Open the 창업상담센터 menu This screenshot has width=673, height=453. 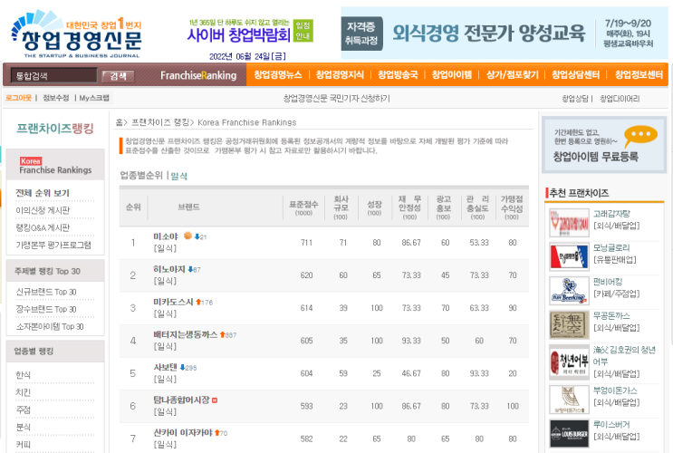pyautogui.click(x=575, y=74)
